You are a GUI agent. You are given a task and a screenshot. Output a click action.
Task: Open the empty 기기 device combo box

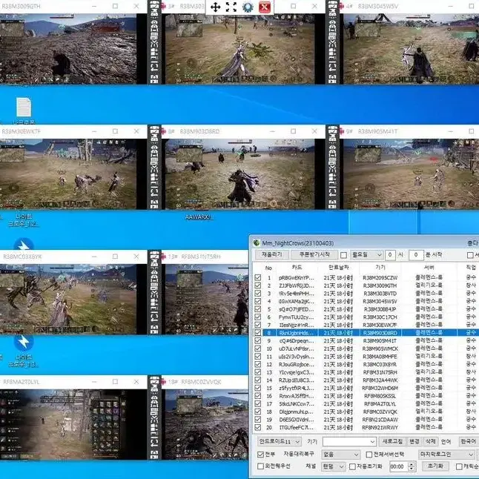pyautogui.click(x=349, y=441)
